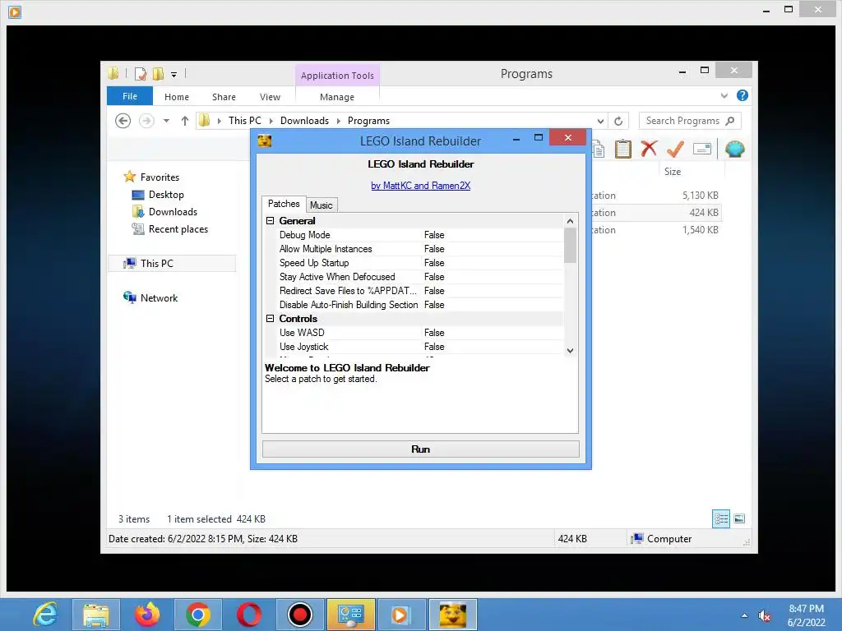The width and height of the screenshot is (842, 631).
Task: Click patch list scroll down arrow
Action: 571,350
